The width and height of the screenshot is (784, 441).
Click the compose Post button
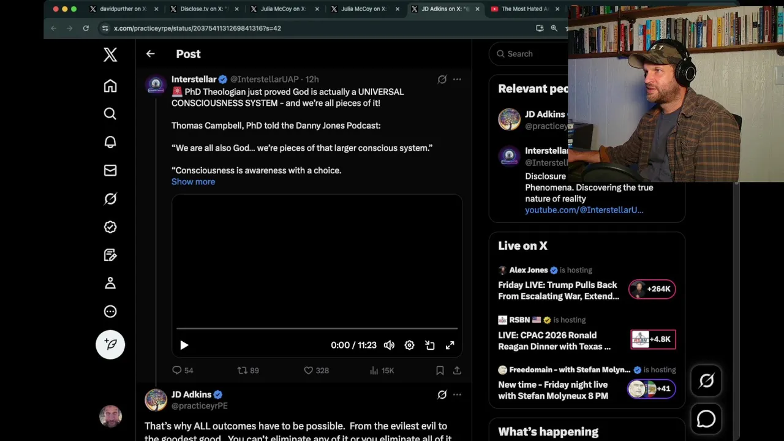coord(110,344)
